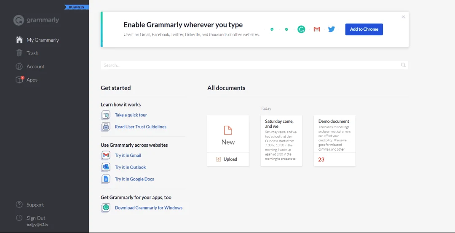Click the Support question mark icon
The image size is (455, 233).
click(19, 204)
